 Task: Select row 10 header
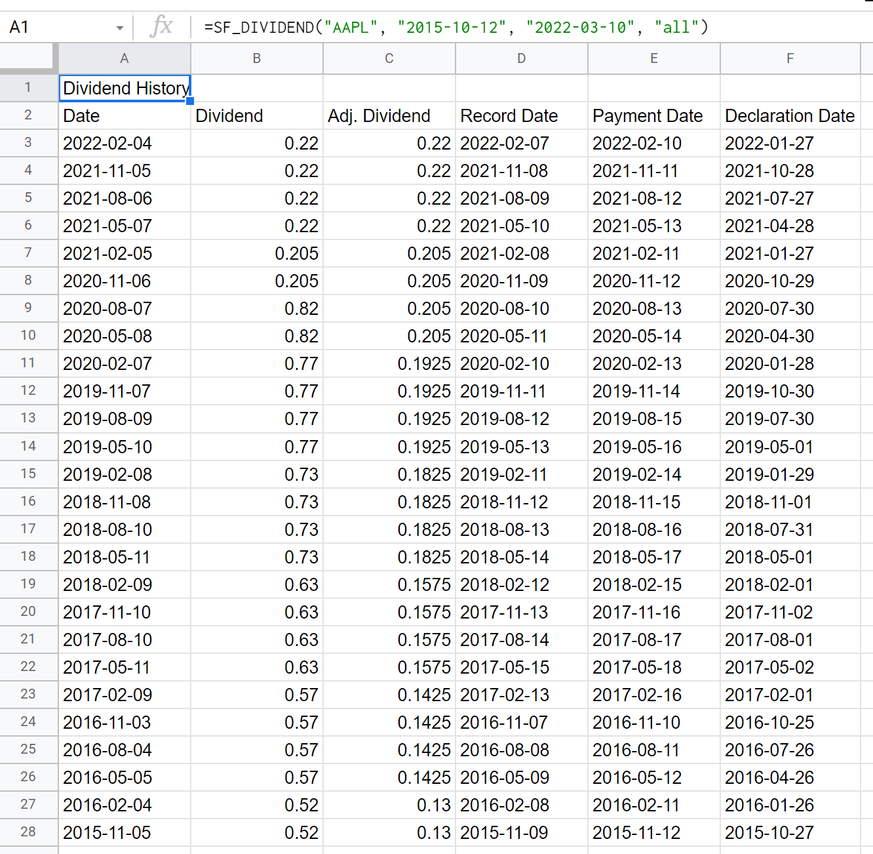29,336
